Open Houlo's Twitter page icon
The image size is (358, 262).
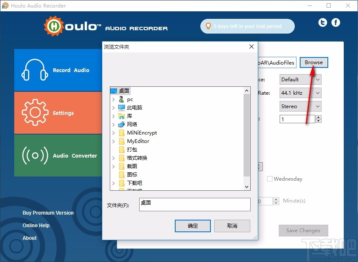tap(322, 22)
